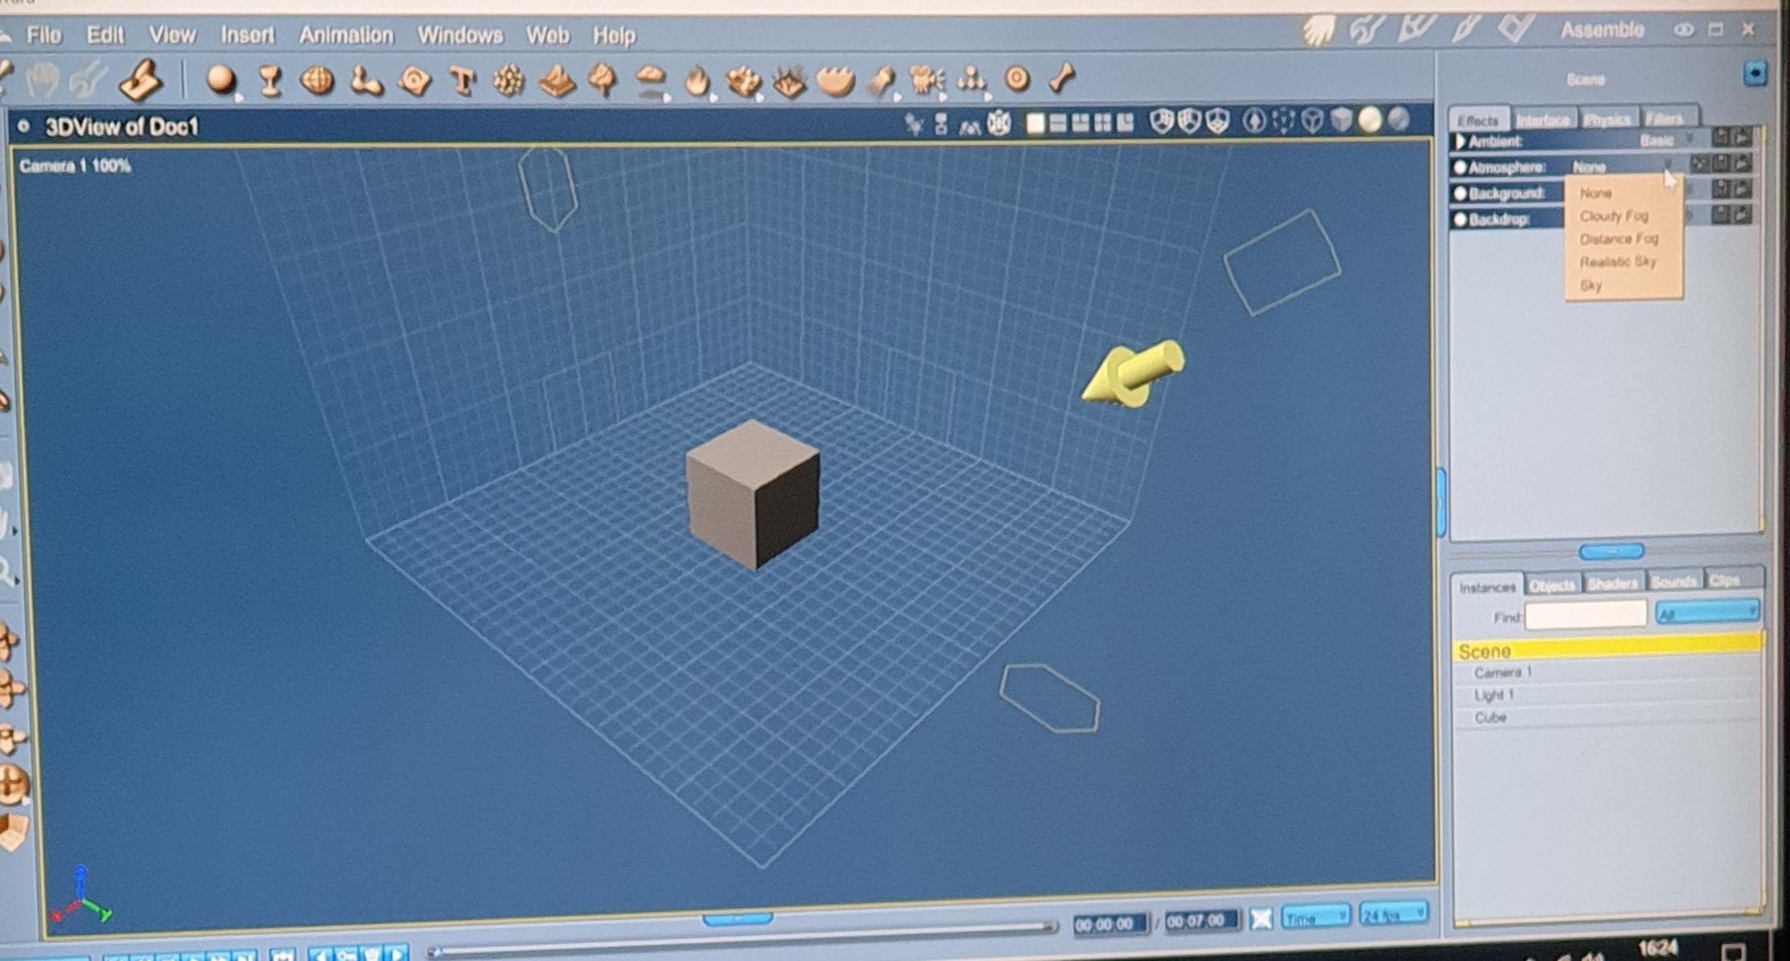Open the Animation menu

coord(346,35)
